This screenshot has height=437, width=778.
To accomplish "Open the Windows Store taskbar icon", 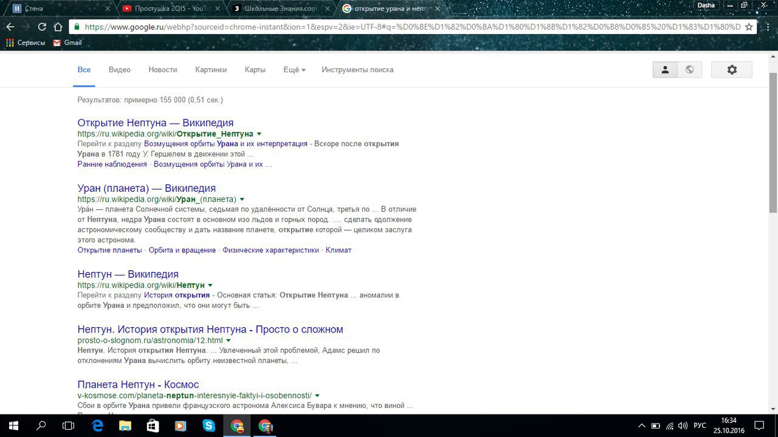I will click(153, 425).
